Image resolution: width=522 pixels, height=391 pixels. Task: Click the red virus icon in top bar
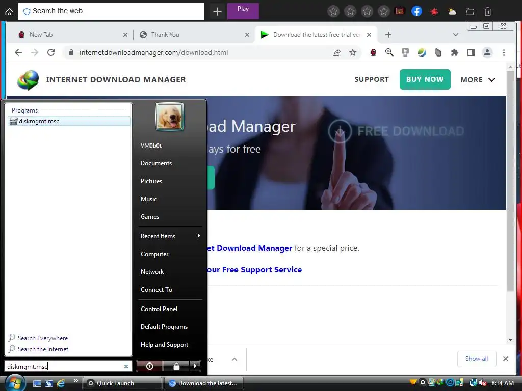434,12
